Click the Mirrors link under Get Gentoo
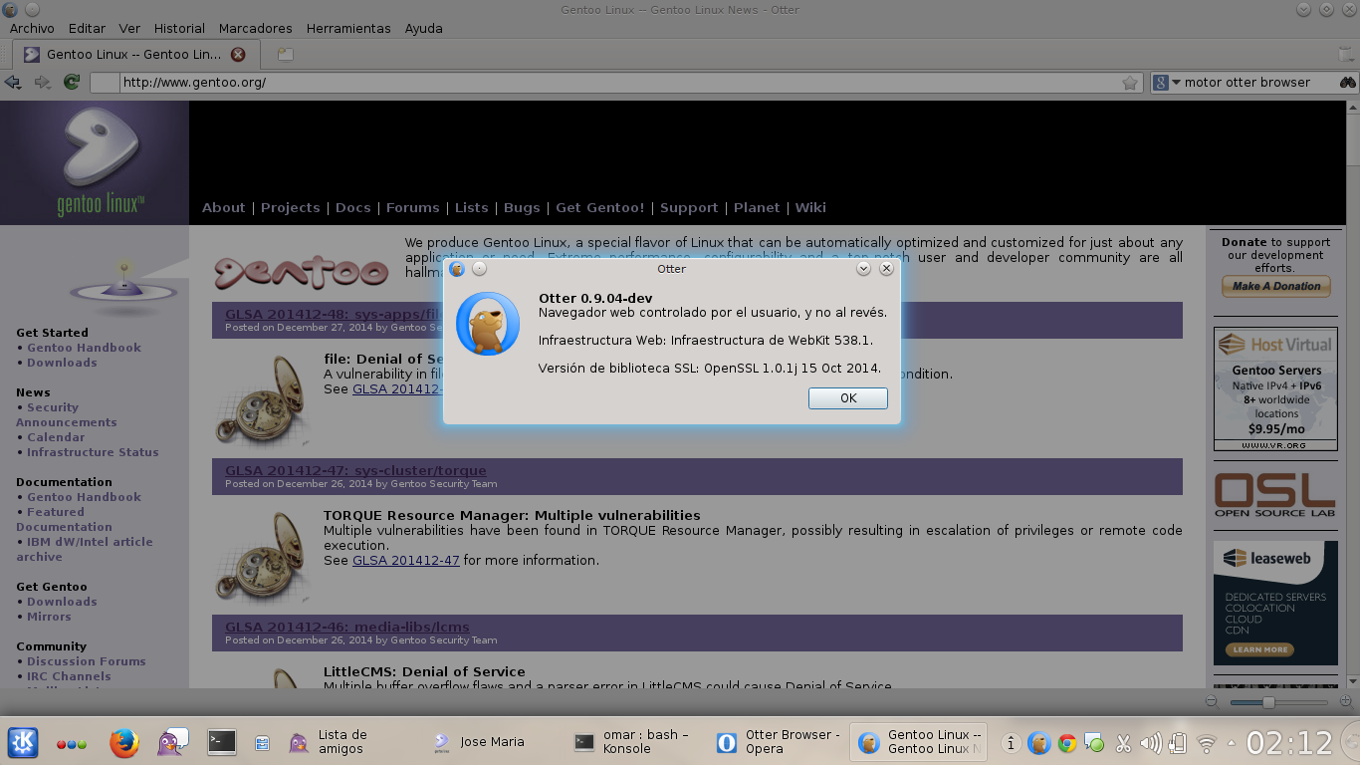Screen dimensions: 1360x765 [x=49, y=617]
